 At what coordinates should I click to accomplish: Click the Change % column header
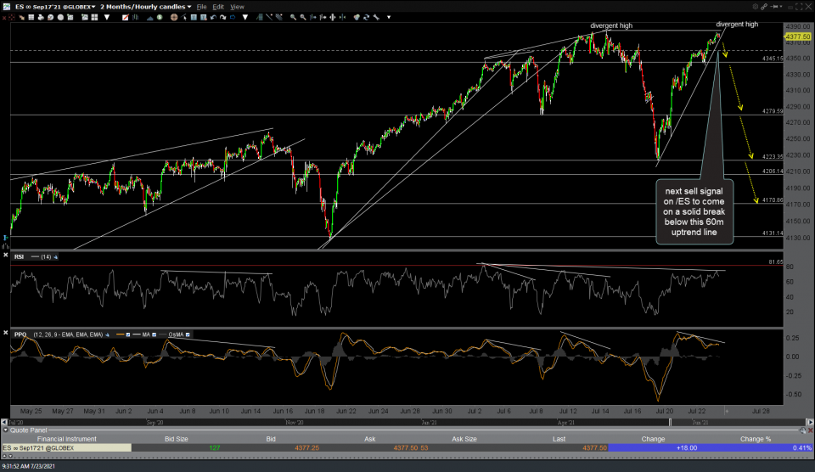tap(756, 439)
